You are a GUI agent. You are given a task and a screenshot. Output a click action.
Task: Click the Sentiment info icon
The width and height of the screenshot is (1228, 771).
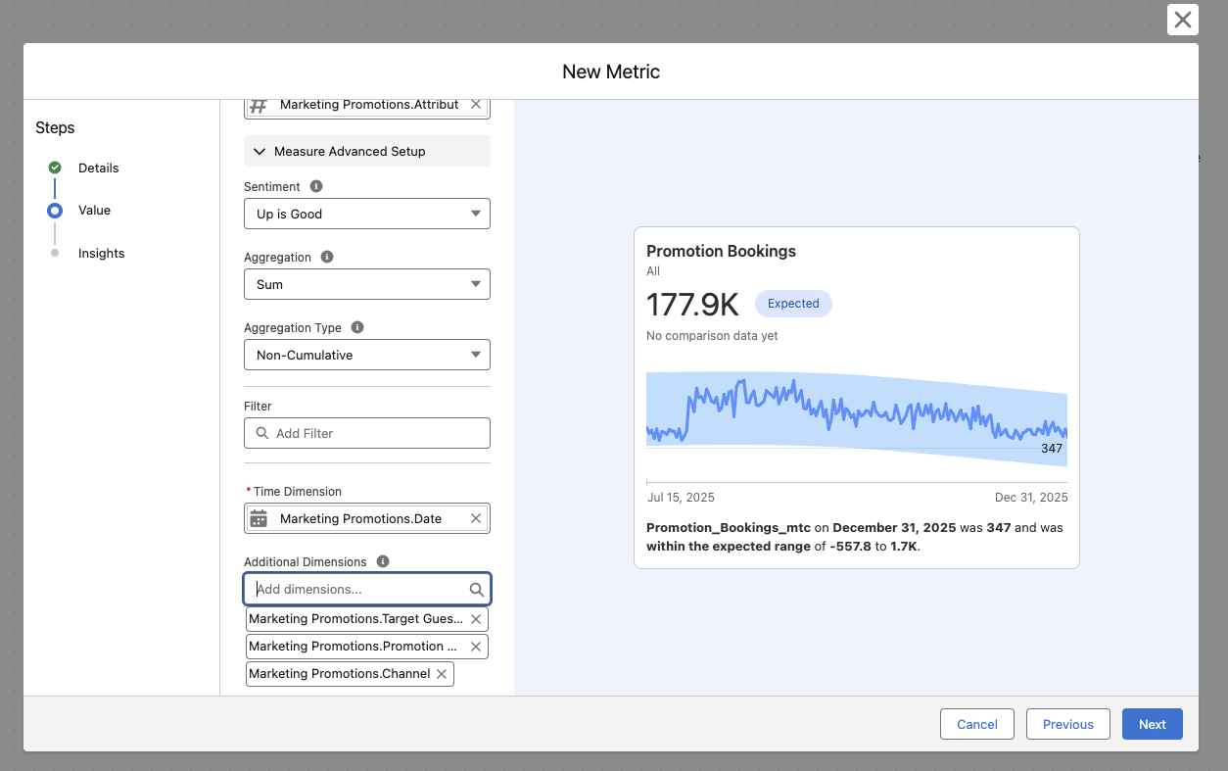[x=316, y=186]
